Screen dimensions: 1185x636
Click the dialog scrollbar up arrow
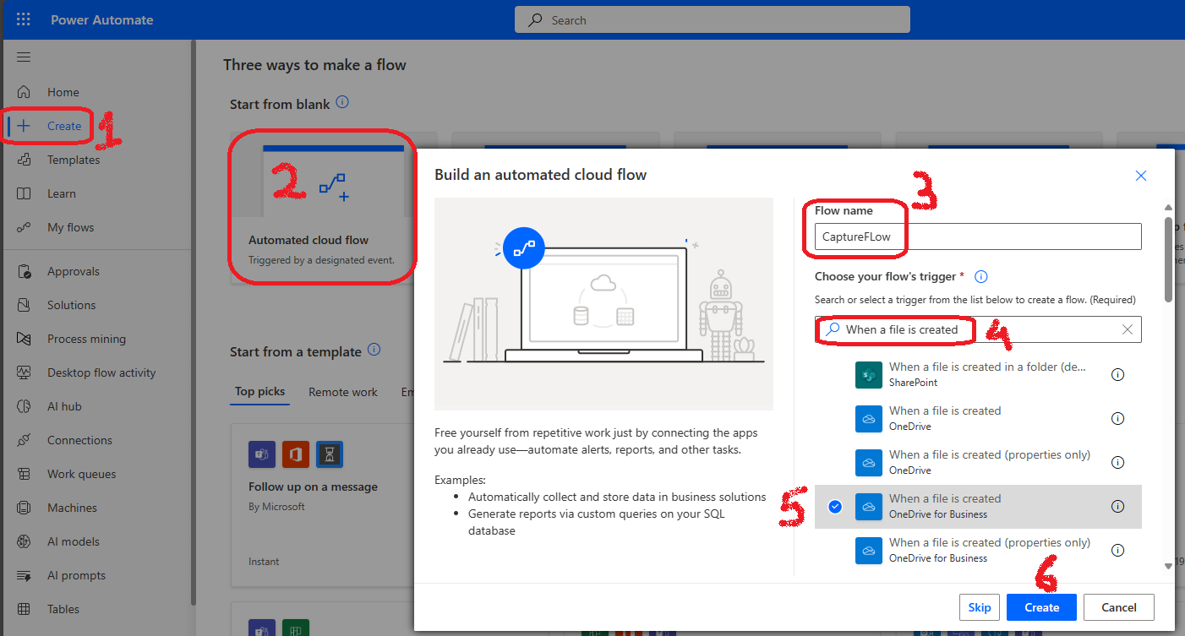click(1169, 208)
